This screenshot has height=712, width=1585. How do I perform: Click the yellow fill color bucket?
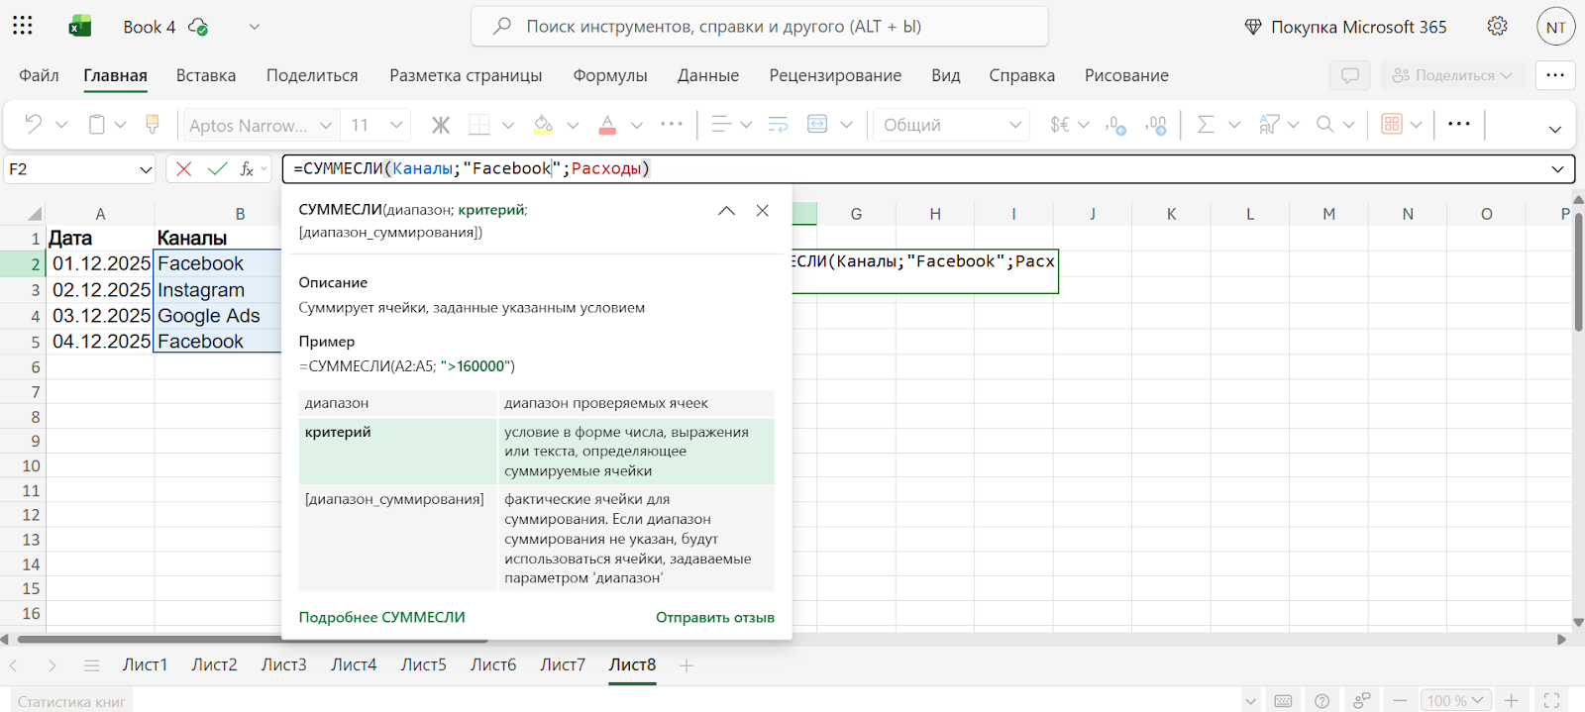click(x=543, y=125)
